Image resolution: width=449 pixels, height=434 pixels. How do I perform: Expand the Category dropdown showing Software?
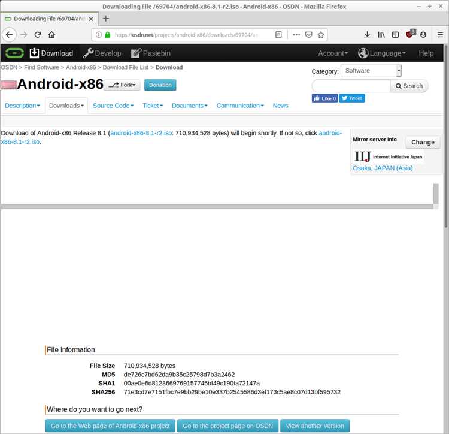[x=371, y=71]
